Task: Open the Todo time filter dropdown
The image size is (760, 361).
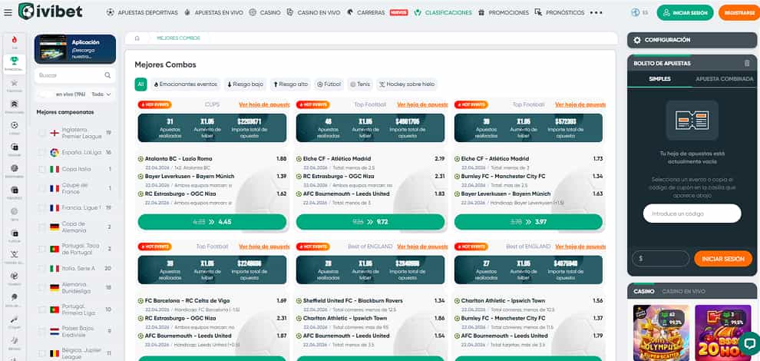Action: point(101,94)
